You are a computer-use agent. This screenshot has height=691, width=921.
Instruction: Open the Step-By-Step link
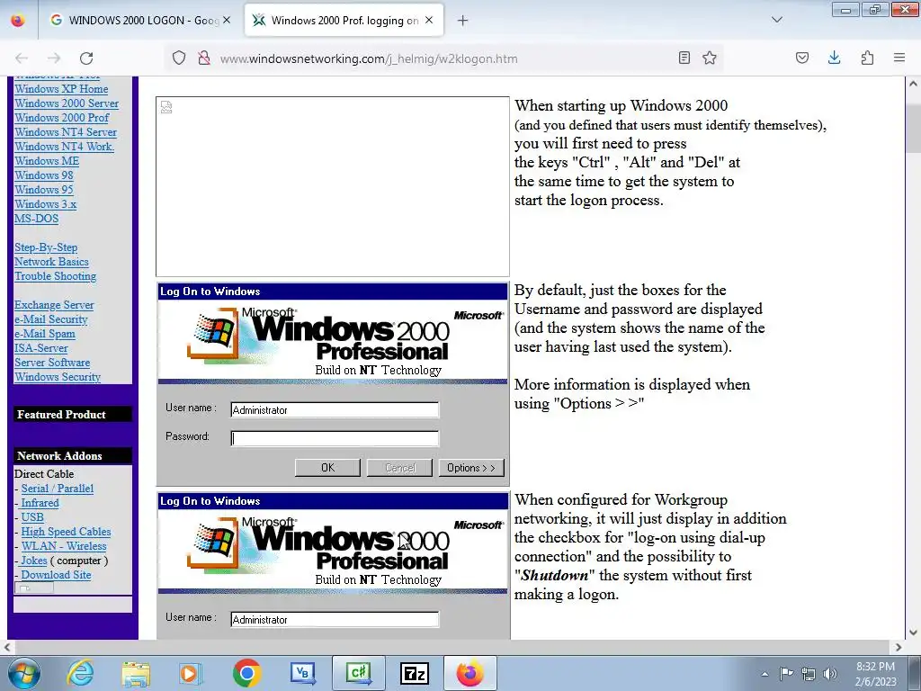(46, 247)
